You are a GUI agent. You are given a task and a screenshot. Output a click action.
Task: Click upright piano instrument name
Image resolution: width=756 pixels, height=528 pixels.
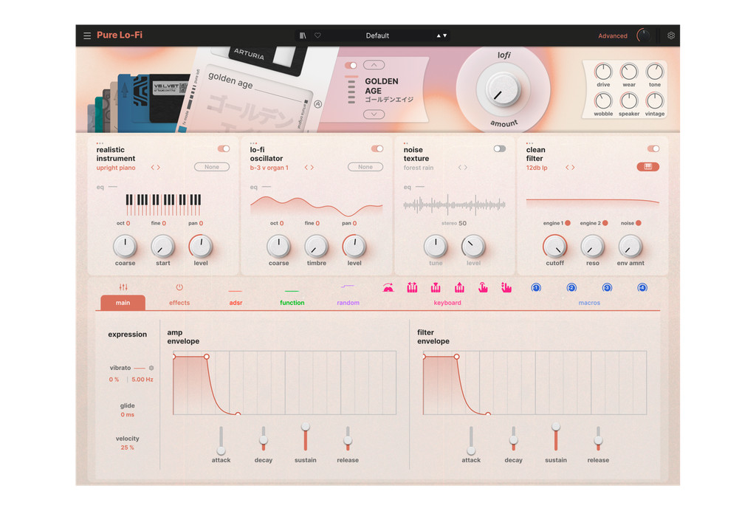116,168
